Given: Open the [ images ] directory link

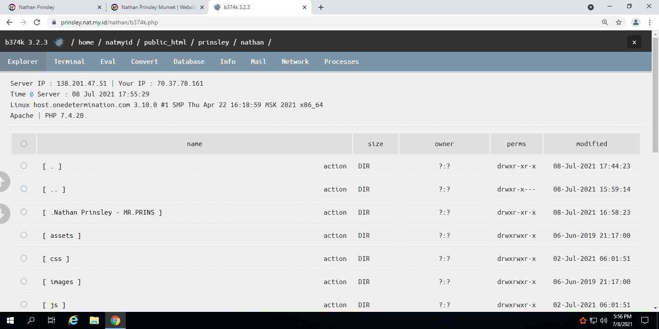Looking at the screenshot, I should pyautogui.click(x=62, y=281).
